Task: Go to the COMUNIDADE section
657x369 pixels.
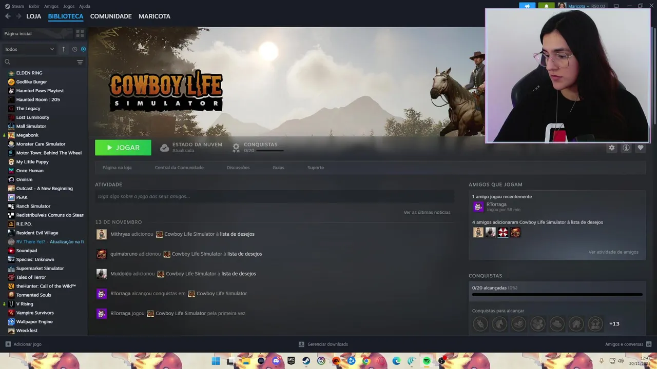Action: [111, 16]
